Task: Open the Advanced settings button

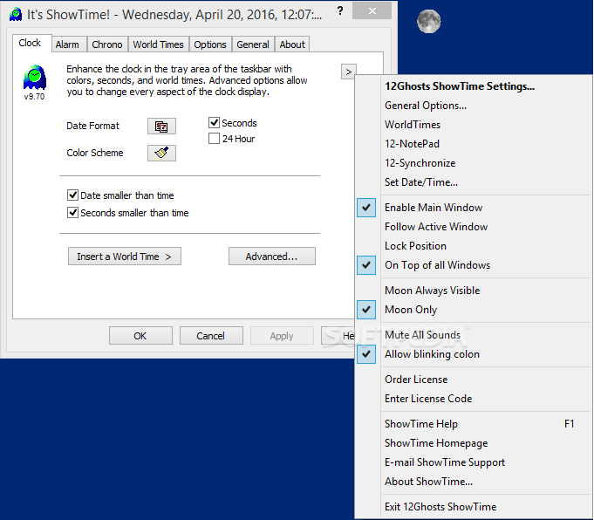Action: [x=272, y=257]
